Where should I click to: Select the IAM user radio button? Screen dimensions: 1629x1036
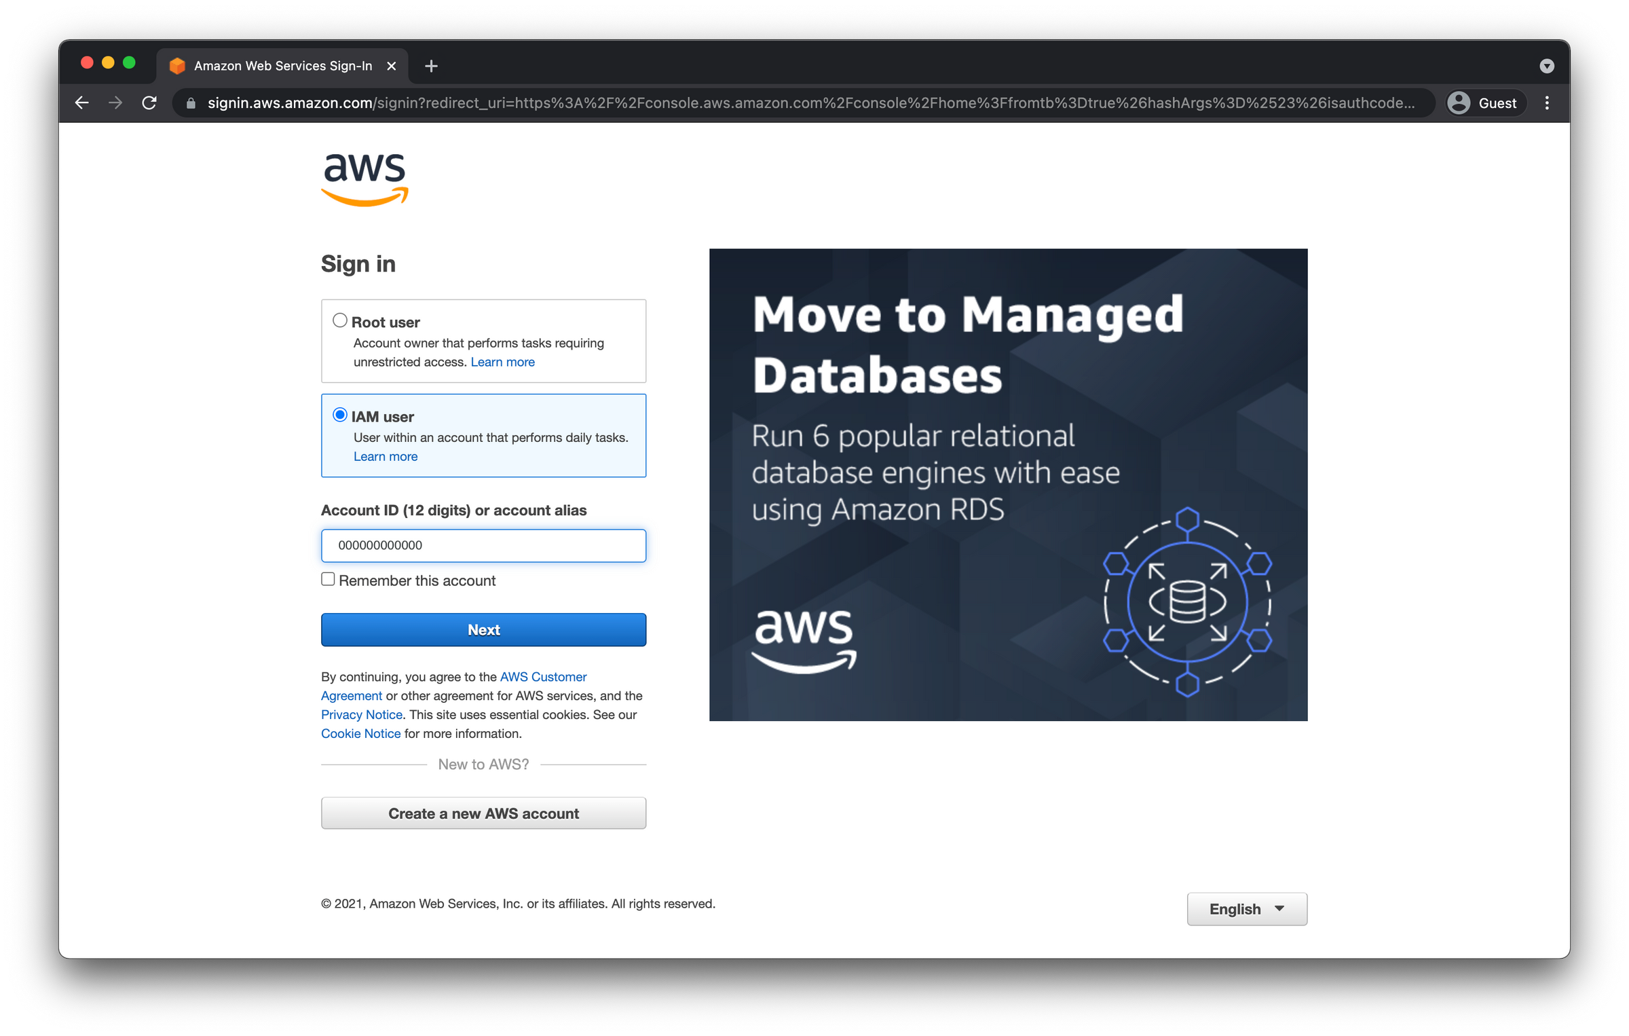[x=339, y=415]
